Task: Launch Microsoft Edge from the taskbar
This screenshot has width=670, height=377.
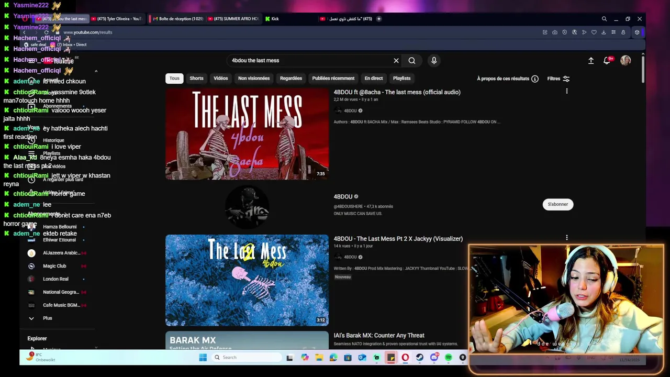Action: 333,358
